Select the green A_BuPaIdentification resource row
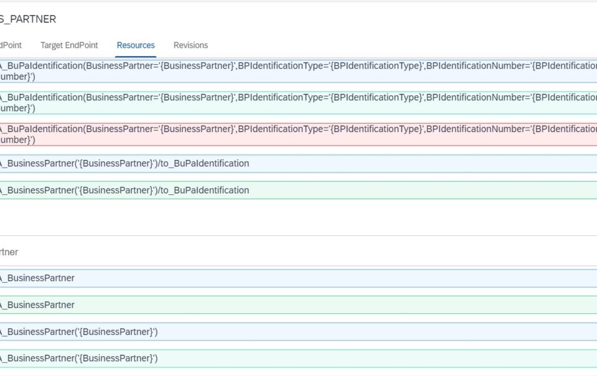 coord(298,103)
